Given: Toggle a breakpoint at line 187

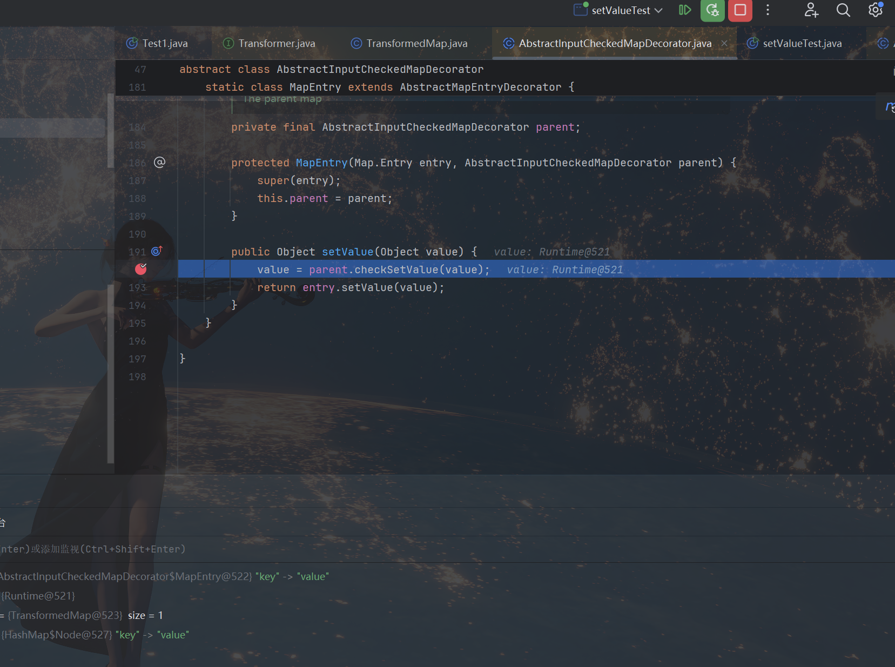Looking at the screenshot, I should 138,181.
